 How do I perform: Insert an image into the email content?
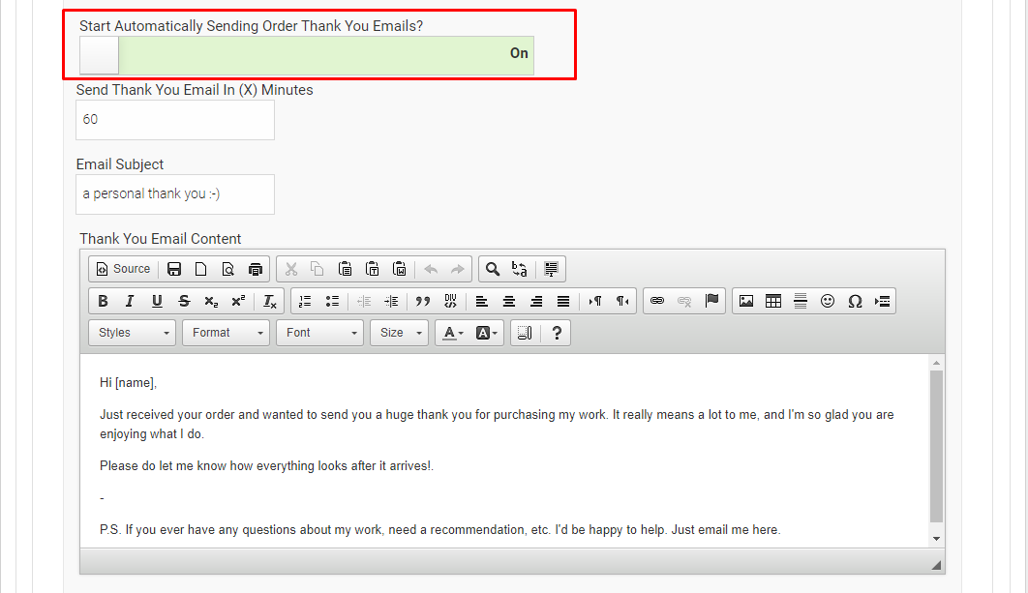click(x=746, y=300)
